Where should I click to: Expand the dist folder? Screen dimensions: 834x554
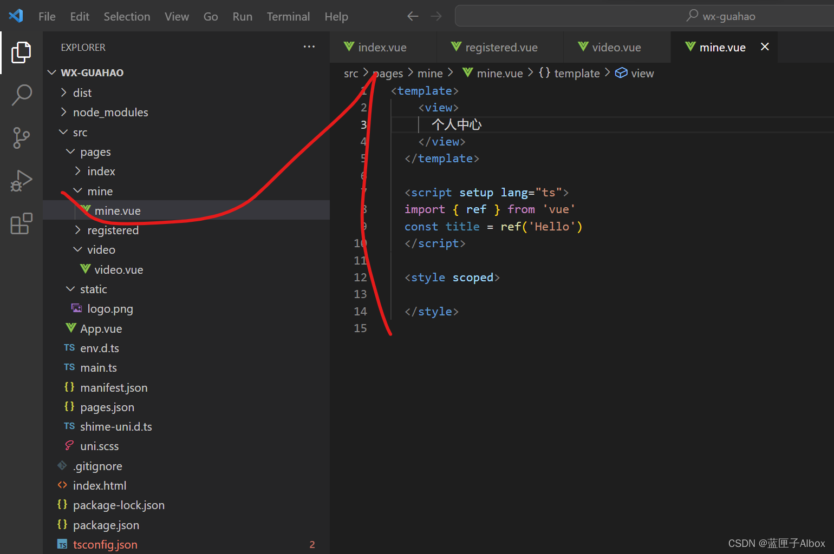tap(64, 93)
